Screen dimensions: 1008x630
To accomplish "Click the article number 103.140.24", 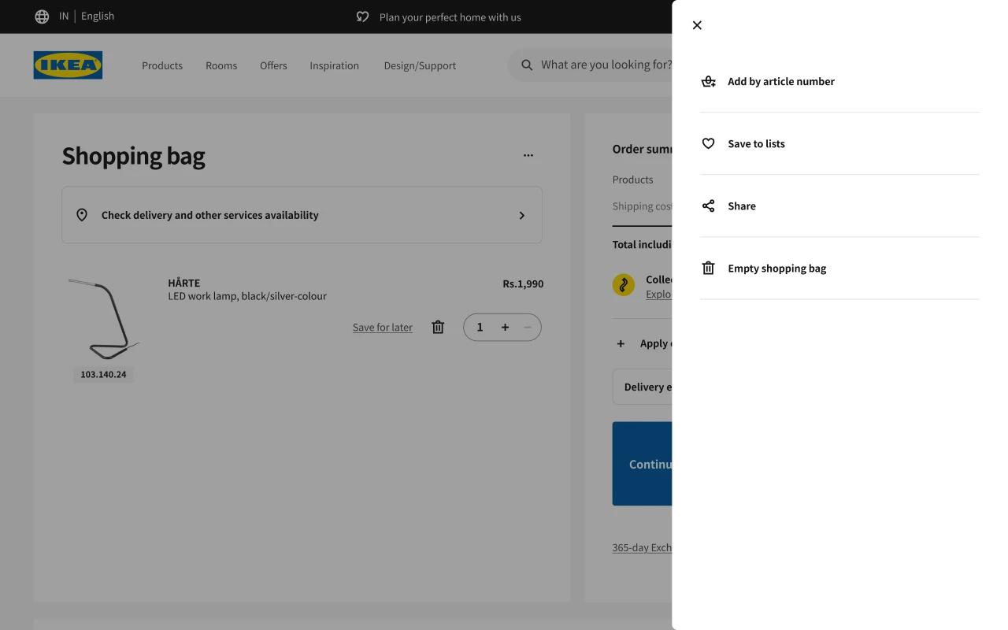I will [x=103, y=374].
